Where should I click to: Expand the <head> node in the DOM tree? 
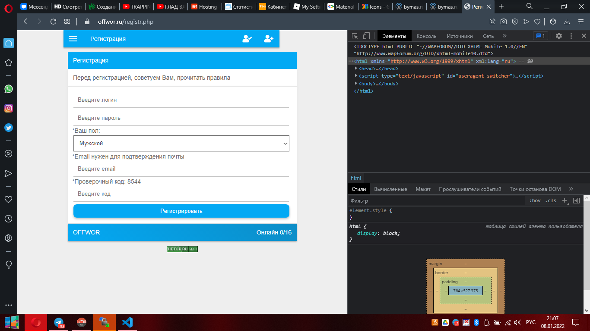tap(356, 69)
